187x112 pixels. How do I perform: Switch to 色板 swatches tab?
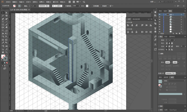click(166, 36)
